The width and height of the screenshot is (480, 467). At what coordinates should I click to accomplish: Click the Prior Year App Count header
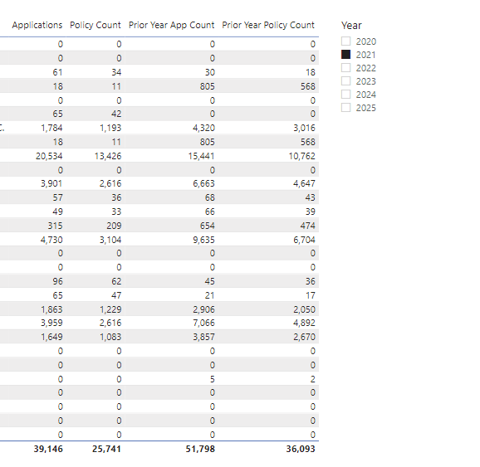coord(171,25)
